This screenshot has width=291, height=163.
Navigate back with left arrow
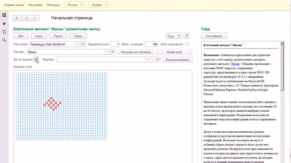27,18
